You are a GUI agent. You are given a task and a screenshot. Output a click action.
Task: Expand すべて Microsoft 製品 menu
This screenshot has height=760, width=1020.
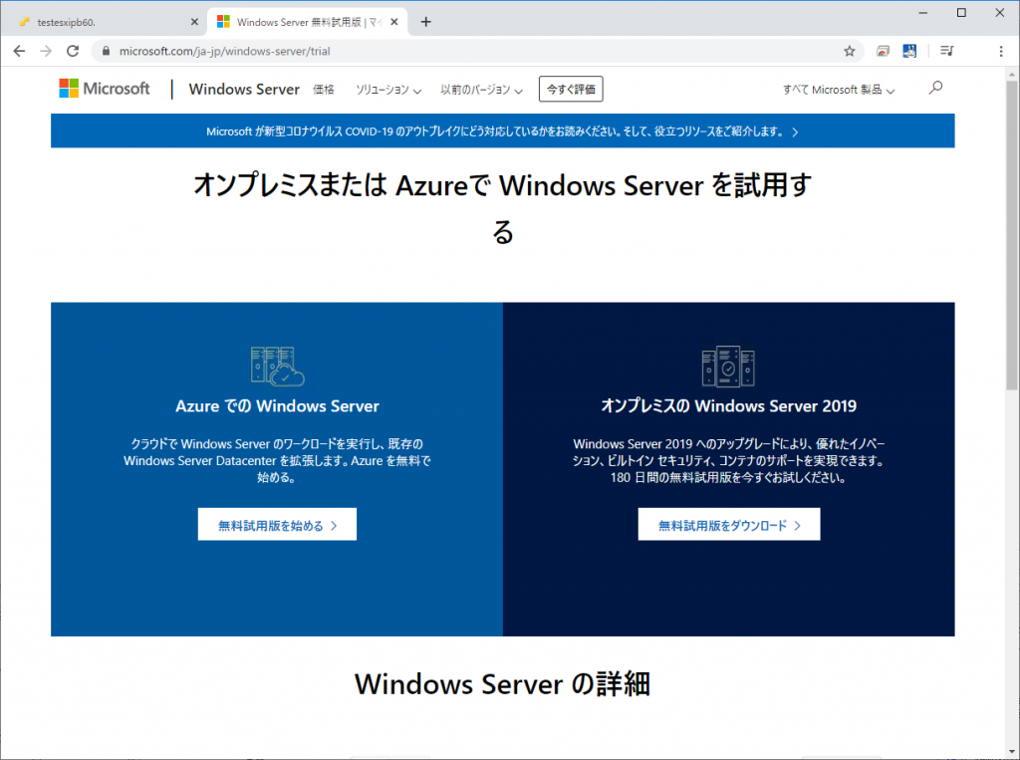click(839, 90)
